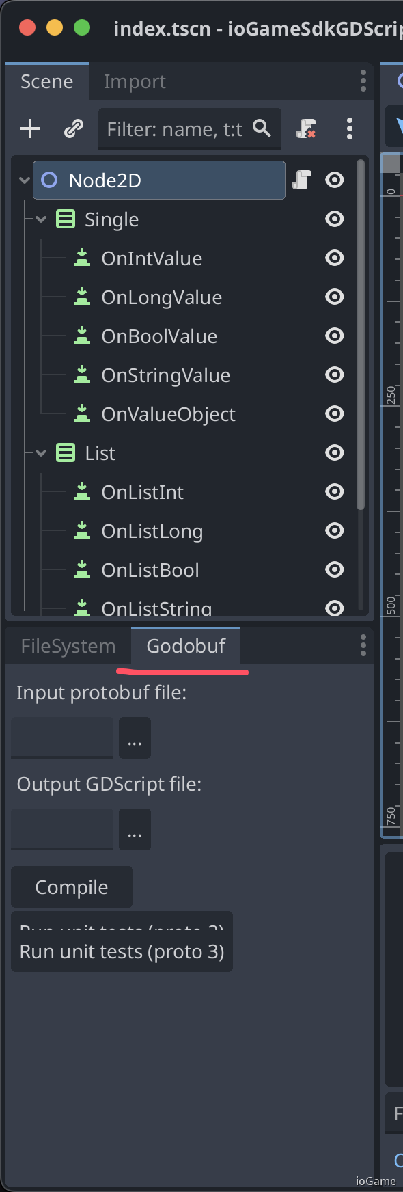Viewport: 403px width, 1192px height.
Task: Click the Input protobuf file field
Action: click(x=62, y=737)
